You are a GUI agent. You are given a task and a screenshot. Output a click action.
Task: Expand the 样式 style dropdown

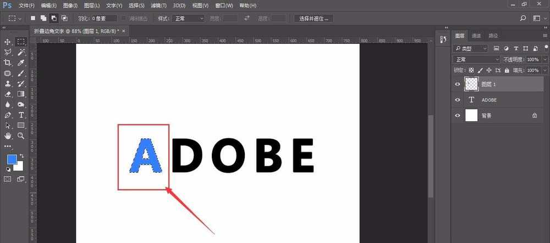click(188, 18)
